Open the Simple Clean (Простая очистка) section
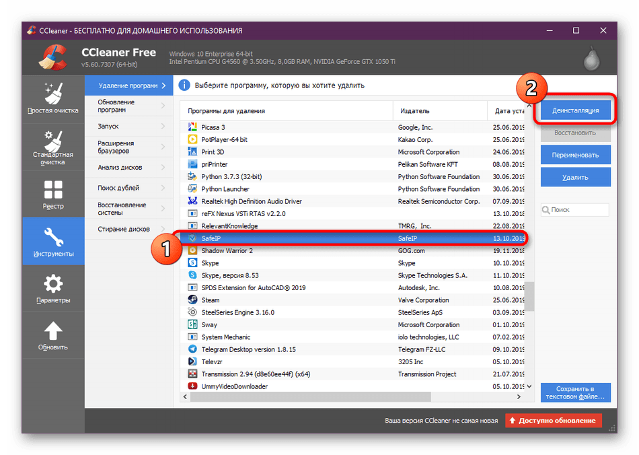The image size is (639, 455). tap(53, 98)
